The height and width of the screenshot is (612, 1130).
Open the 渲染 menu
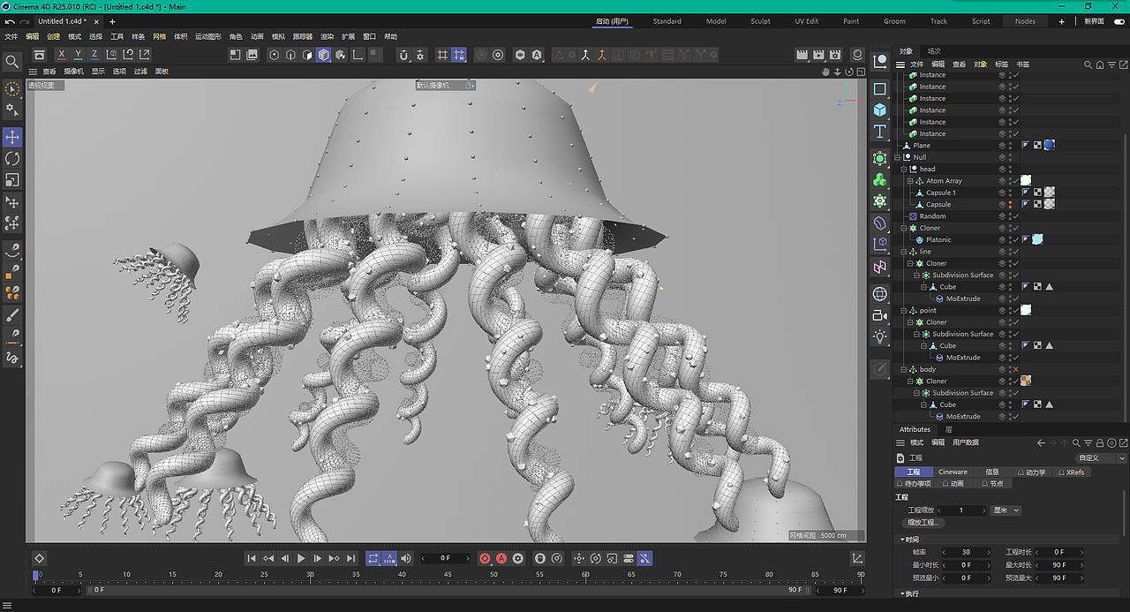click(x=327, y=37)
